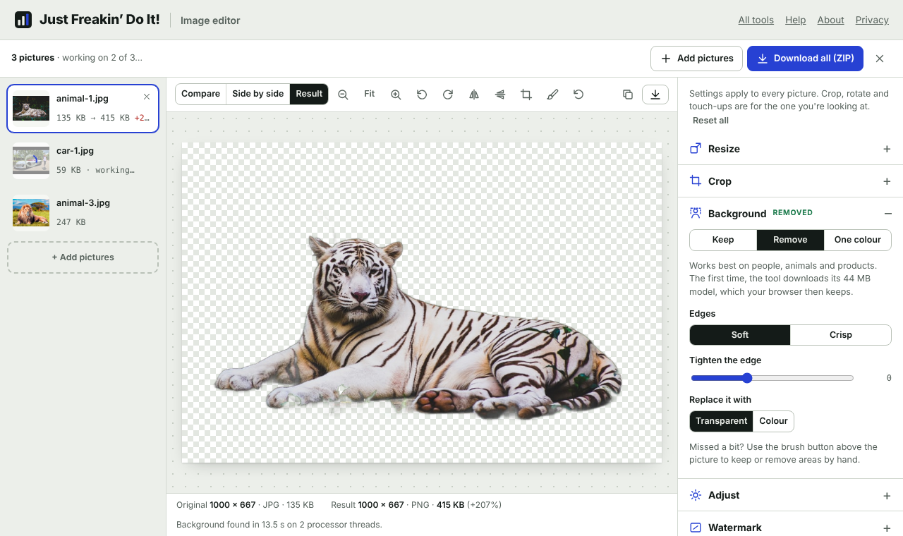Click the reset/undo changes icon in toolbar
Screen dimensions: 903x536
[578, 95]
